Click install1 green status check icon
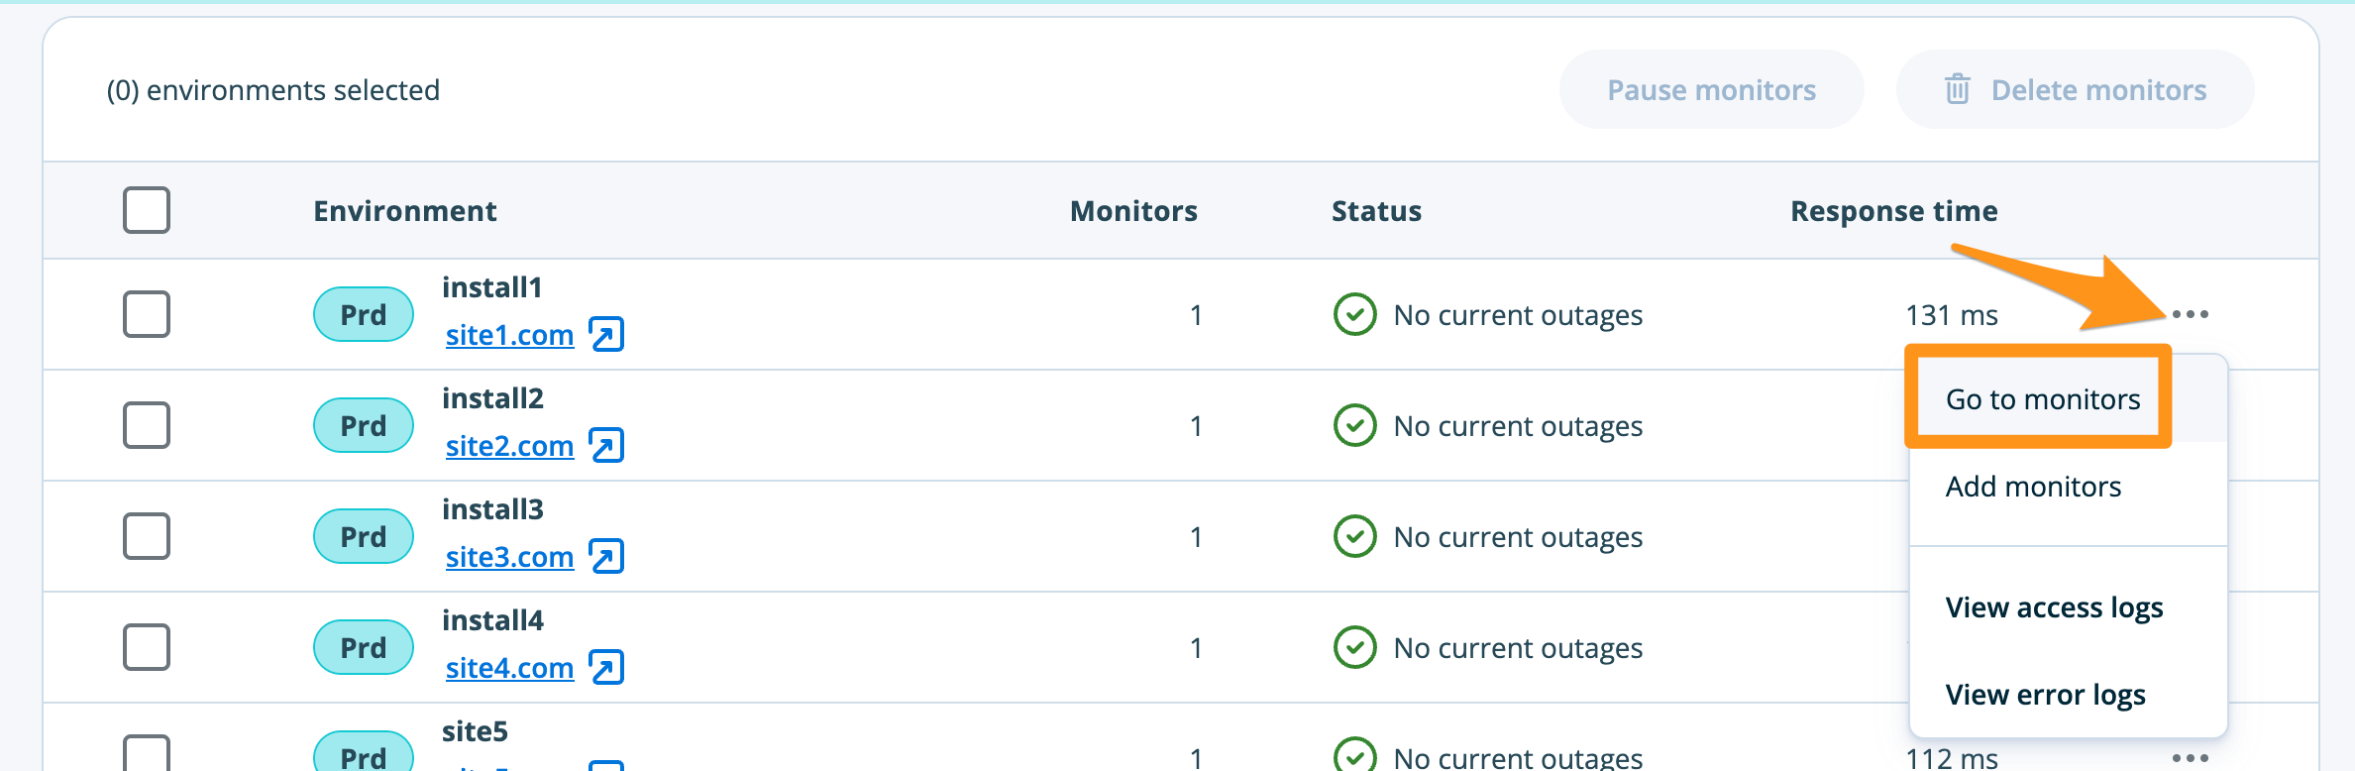The image size is (2355, 771). 1354,315
